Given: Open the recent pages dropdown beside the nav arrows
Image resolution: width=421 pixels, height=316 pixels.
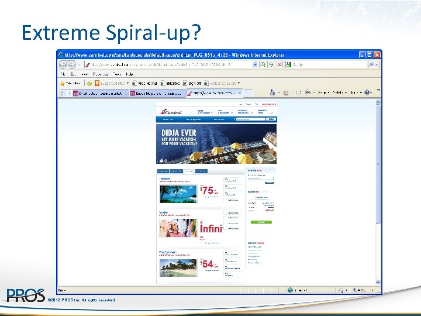Looking at the screenshot, I should point(79,65).
